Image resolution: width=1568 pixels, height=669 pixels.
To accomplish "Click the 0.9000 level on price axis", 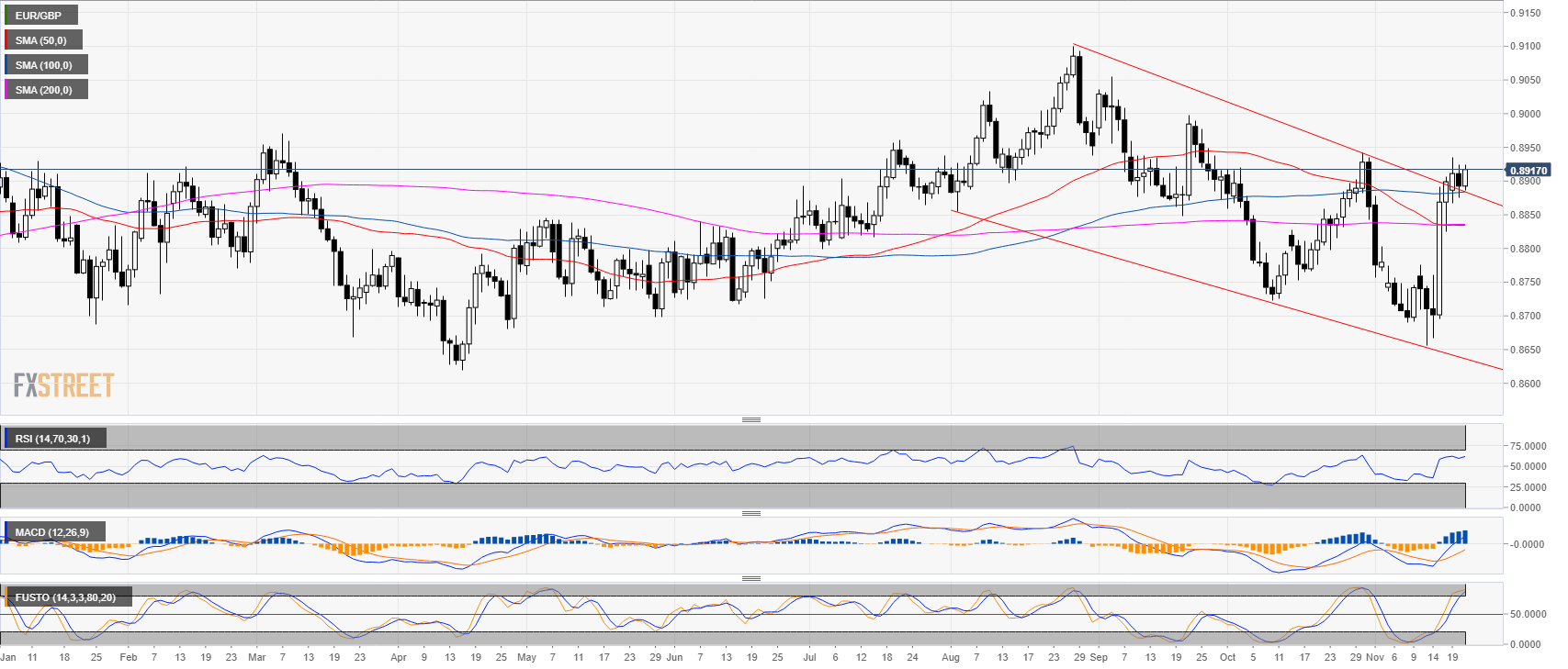I will [1525, 114].
